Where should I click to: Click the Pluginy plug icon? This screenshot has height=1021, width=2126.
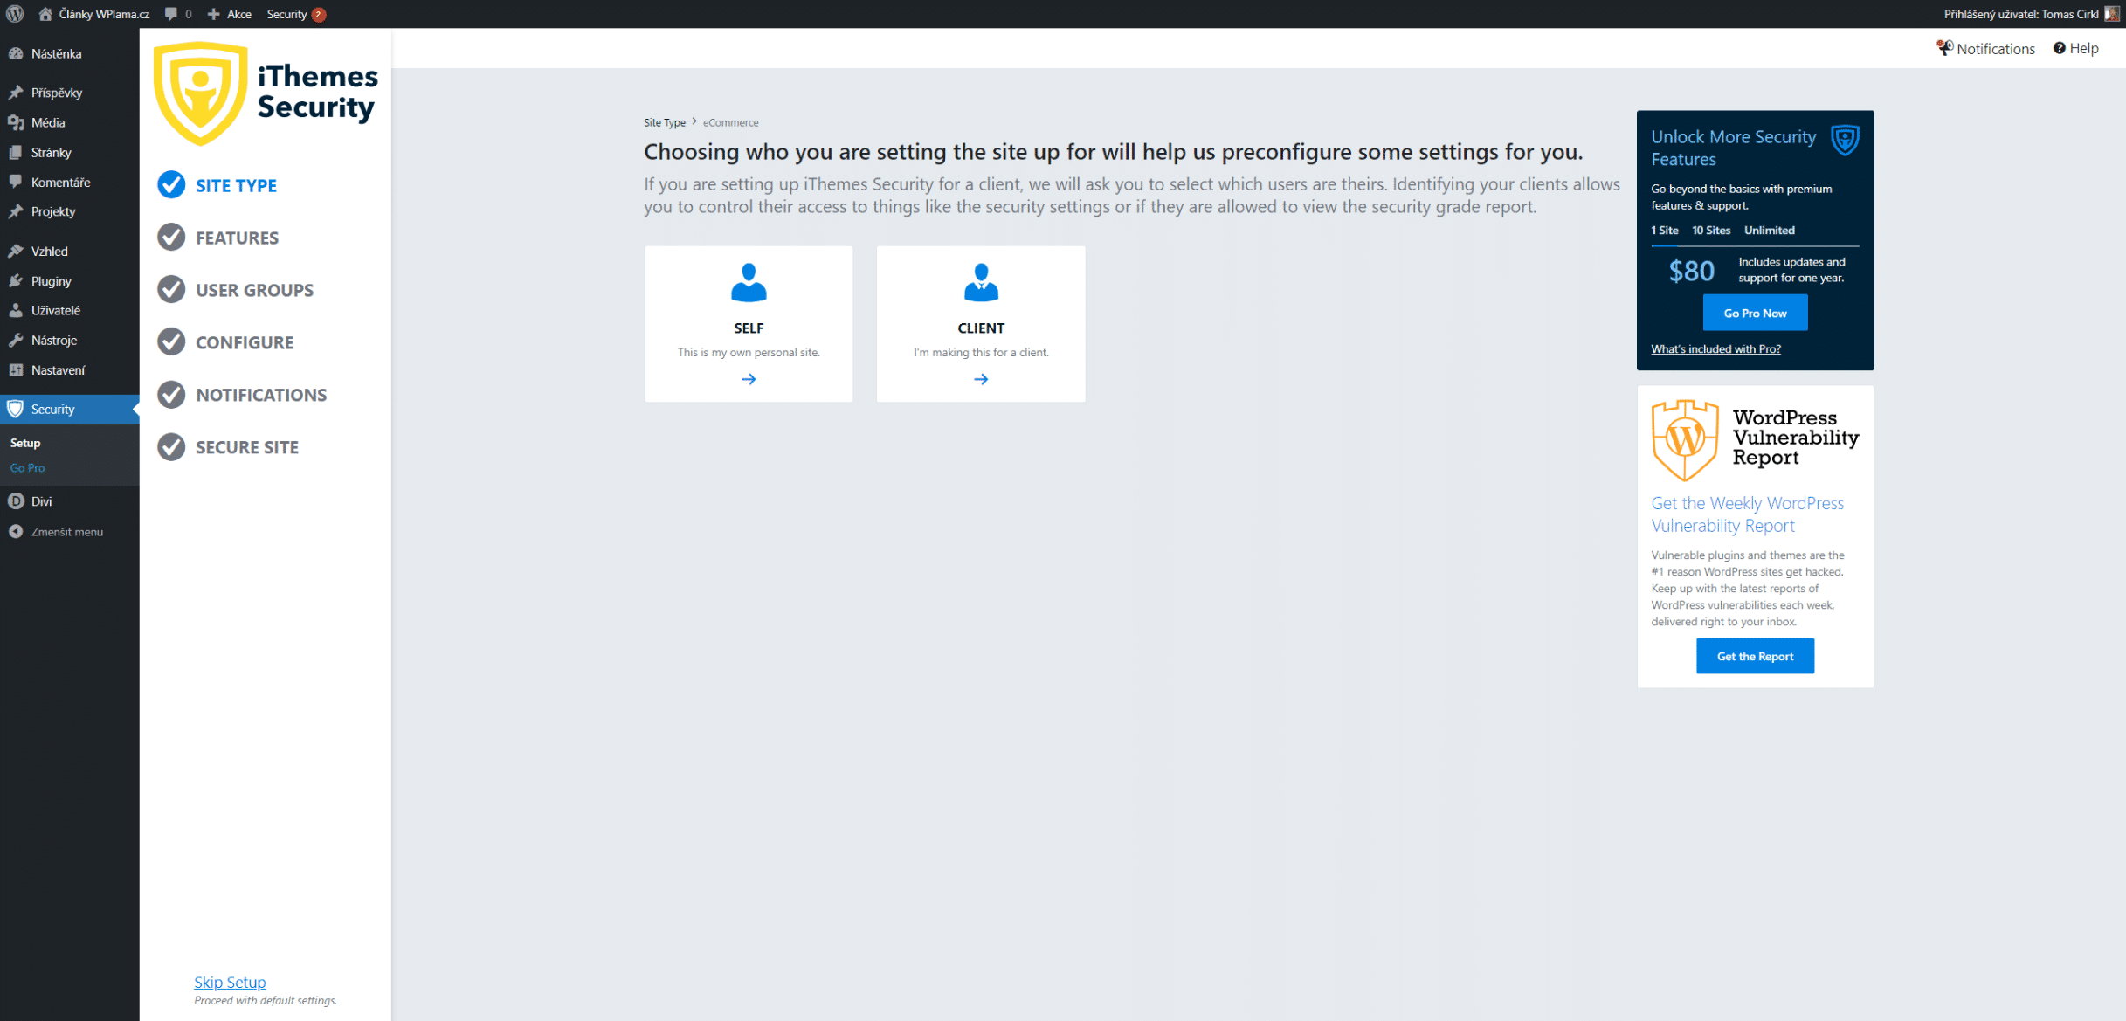16,280
